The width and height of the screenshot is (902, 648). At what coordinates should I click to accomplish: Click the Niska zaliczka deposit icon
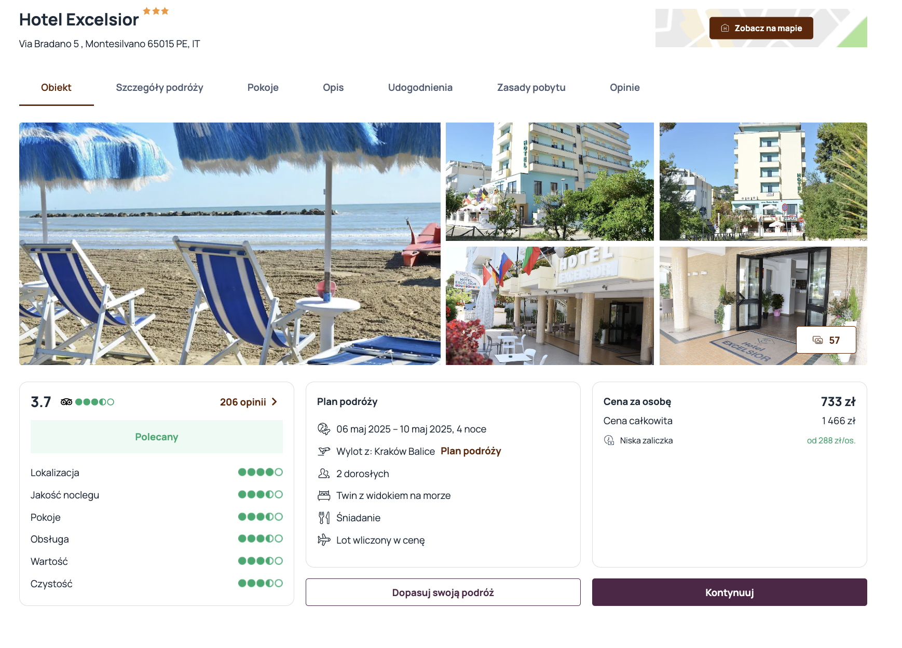pyautogui.click(x=609, y=440)
